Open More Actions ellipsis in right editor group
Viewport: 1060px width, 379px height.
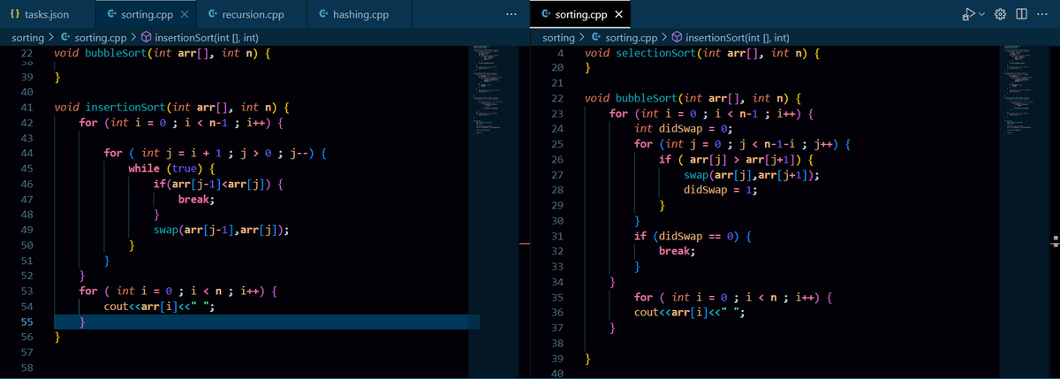pyautogui.click(x=1041, y=15)
